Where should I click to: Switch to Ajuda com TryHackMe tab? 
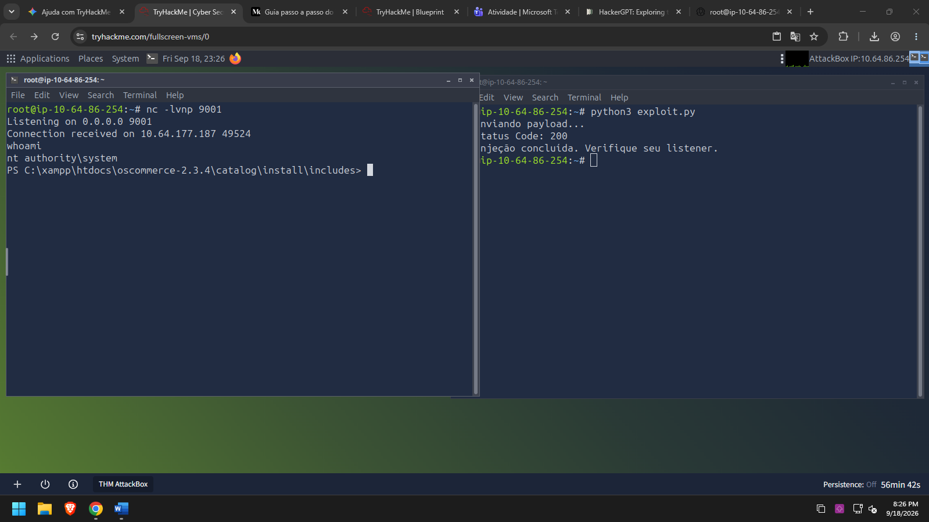coord(76,12)
